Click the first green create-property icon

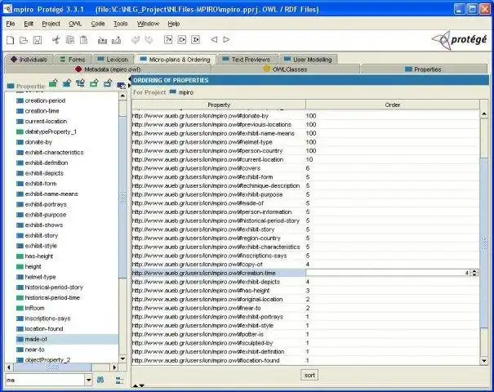pyautogui.click(x=53, y=83)
